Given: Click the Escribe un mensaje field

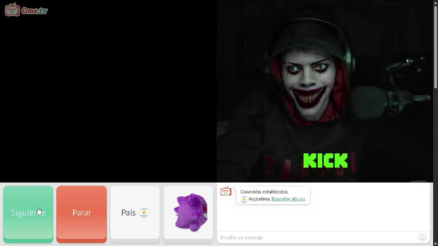Looking at the screenshot, I should point(318,237).
